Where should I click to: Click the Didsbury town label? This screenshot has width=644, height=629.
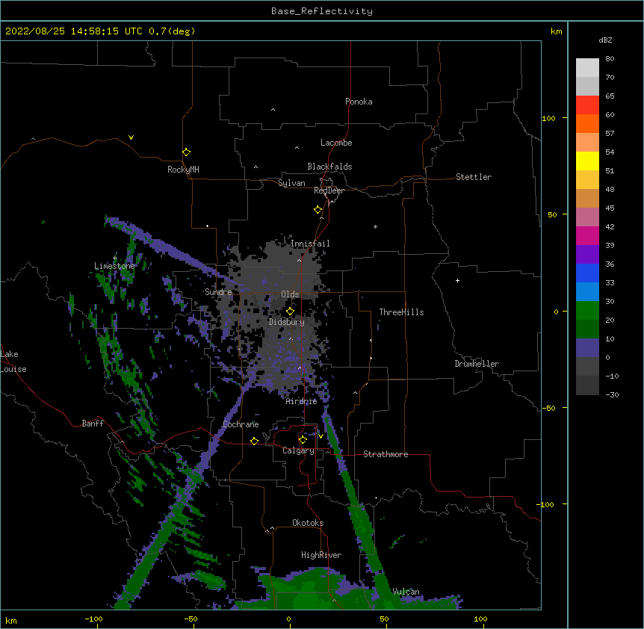coord(287,322)
